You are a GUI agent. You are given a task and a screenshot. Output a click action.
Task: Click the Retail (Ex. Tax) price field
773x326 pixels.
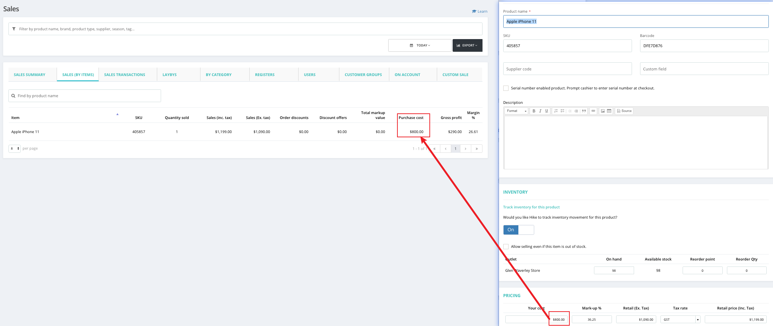point(636,320)
